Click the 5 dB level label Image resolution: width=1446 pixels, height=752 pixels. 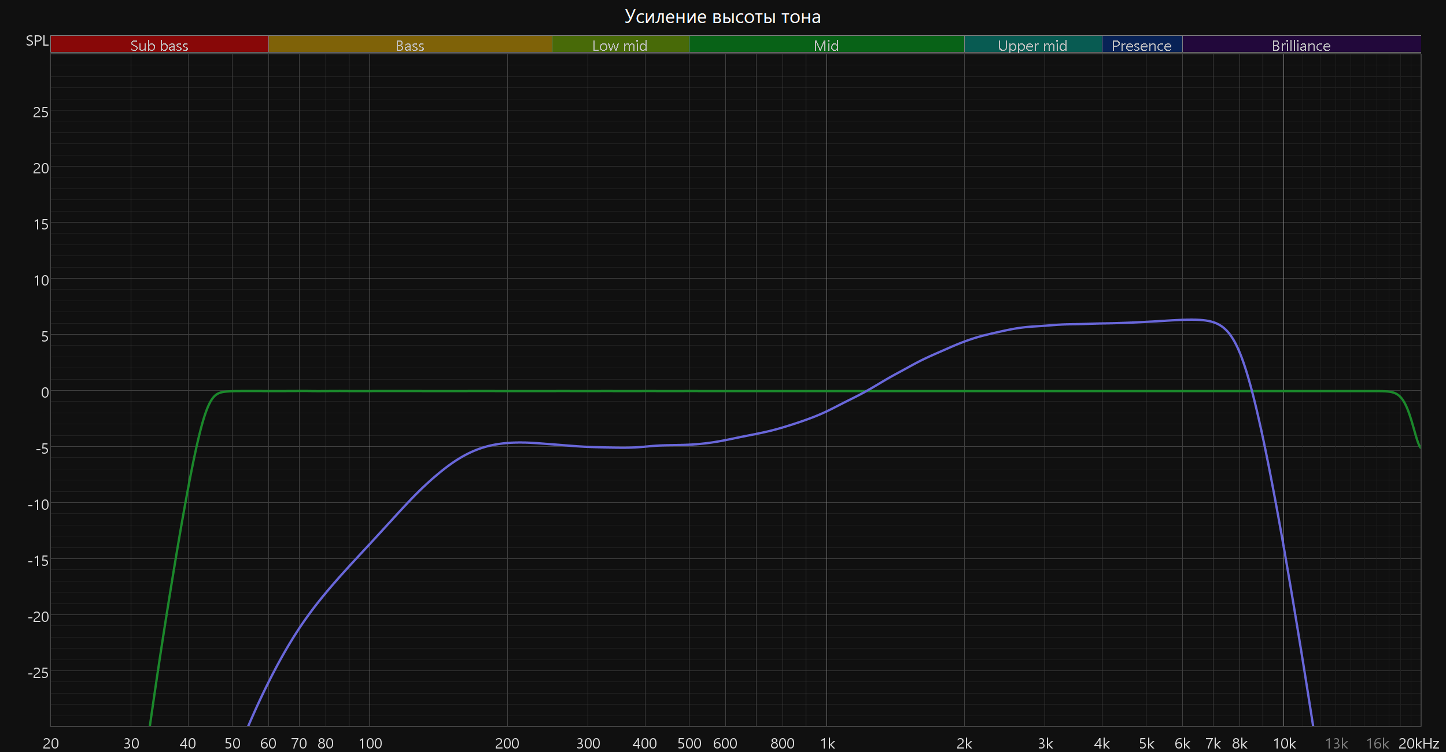click(x=45, y=336)
